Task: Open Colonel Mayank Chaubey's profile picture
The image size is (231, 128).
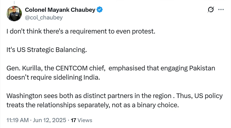Action: tap(14, 13)
